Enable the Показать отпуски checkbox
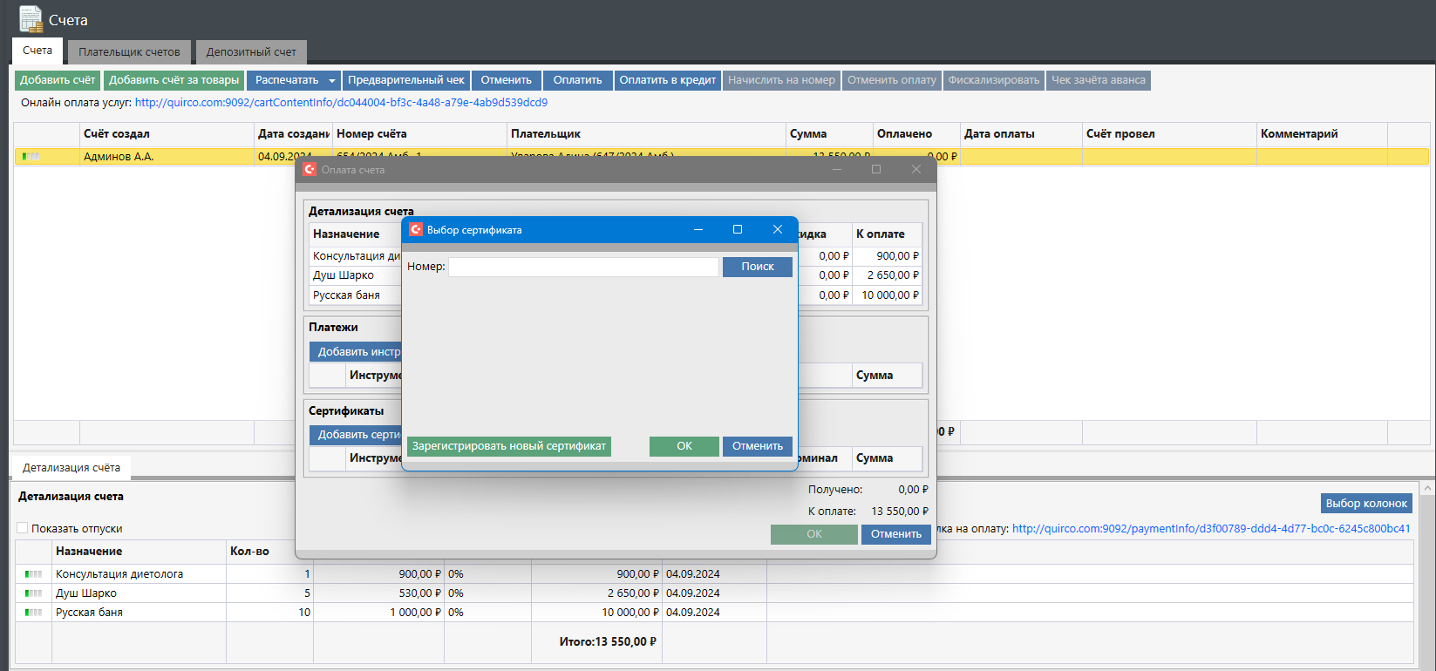The height and width of the screenshot is (671, 1436). tap(23, 528)
